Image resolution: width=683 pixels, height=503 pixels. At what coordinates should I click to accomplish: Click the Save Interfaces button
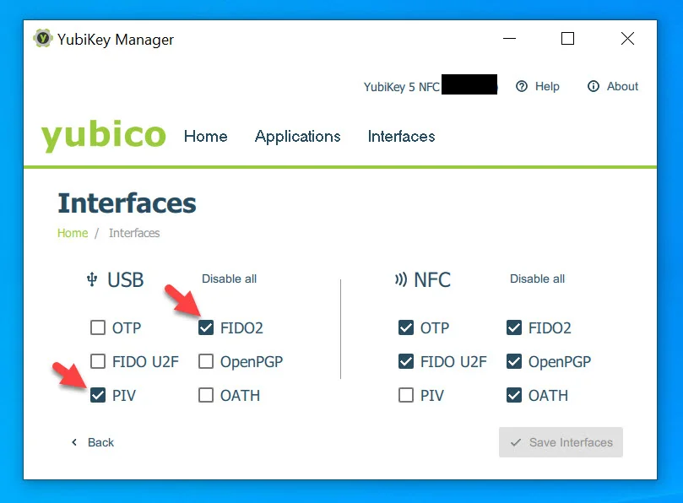(561, 442)
